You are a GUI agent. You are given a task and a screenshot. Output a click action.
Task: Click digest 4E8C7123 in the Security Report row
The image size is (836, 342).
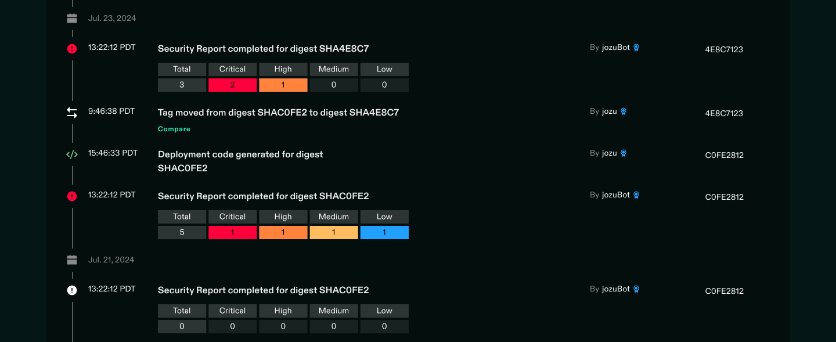(724, 49)
